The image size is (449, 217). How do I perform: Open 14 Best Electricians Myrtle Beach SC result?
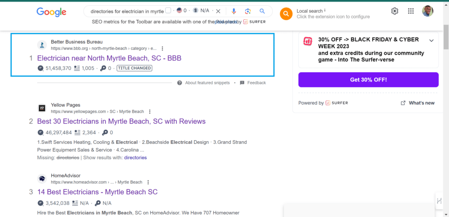coord(97,192)
